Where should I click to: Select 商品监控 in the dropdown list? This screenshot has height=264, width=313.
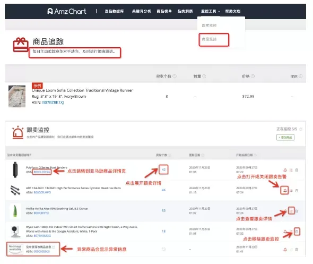[x=209, y=39]
